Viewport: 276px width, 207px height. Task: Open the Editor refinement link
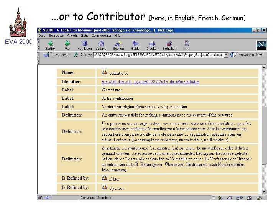[x=114, y=179]
